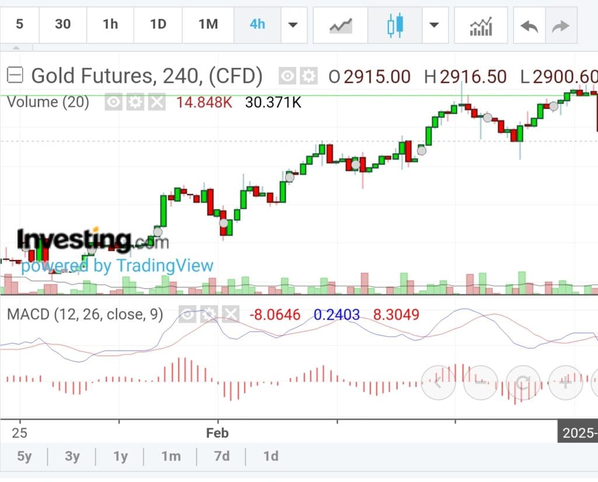Set date range to 3y

(x=72, y=456)
